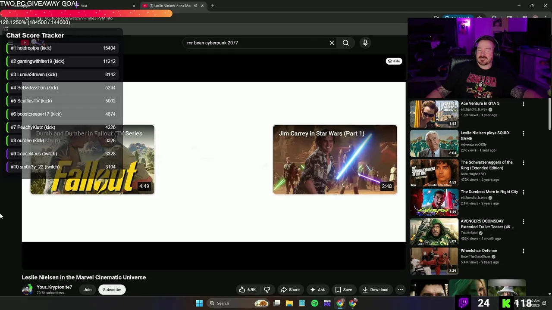Open a new browser tab

213,6
